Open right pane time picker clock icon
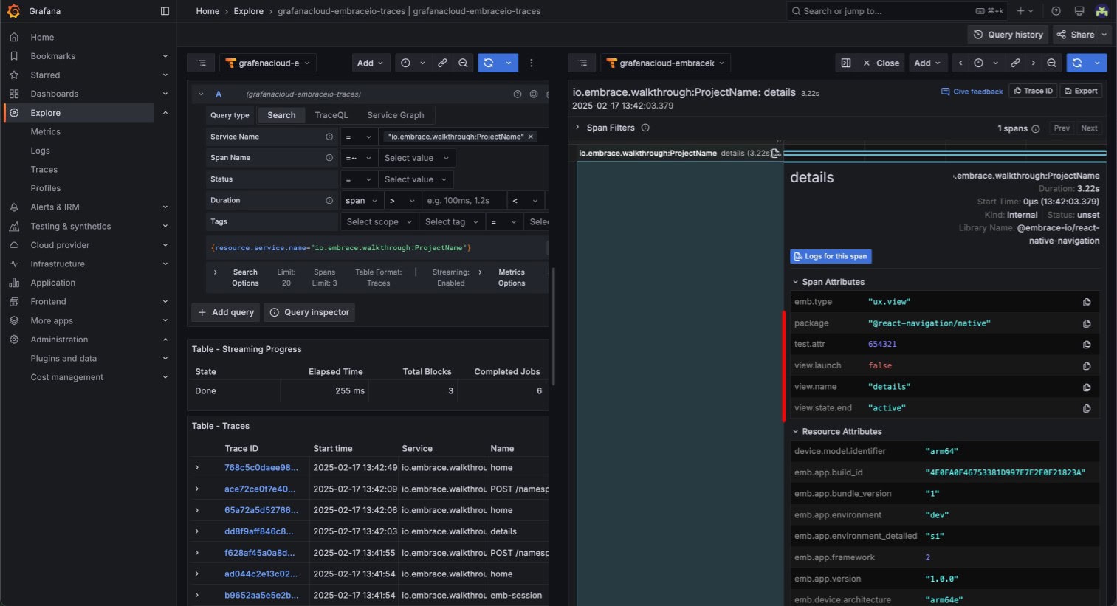Viewport: 1117px width, 606px height. (x=978, y=63)
